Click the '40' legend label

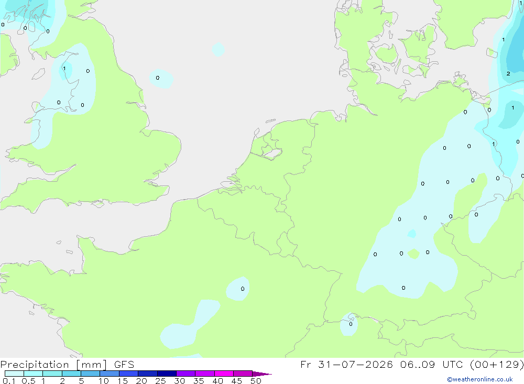click(x=218, y=381)
